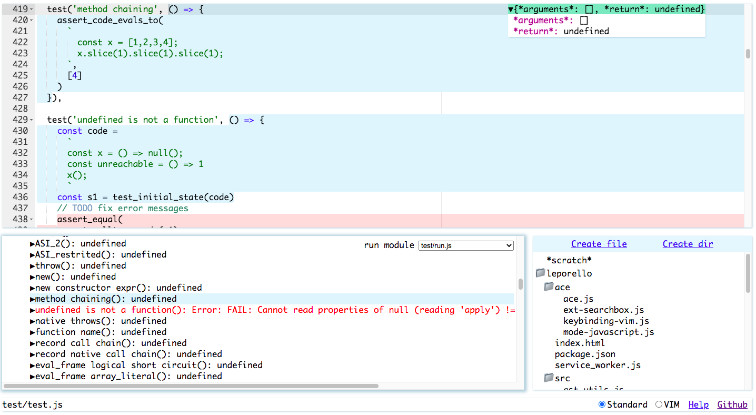Expand the 'method chaining()' call tree entry
Screen dimensions: 756x415
[x=33, y=299]
